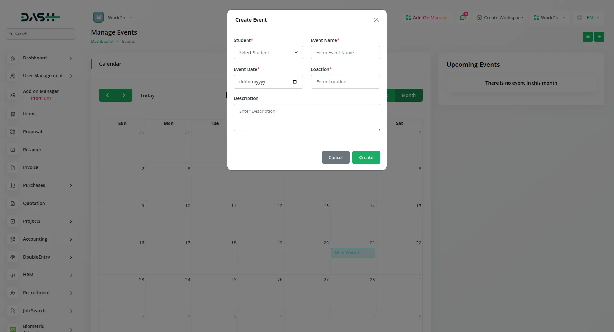
Task: Submit with the Create button
Action: [366, 158]
